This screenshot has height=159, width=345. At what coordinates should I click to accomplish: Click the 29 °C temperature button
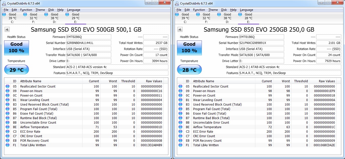coord(17,70)
